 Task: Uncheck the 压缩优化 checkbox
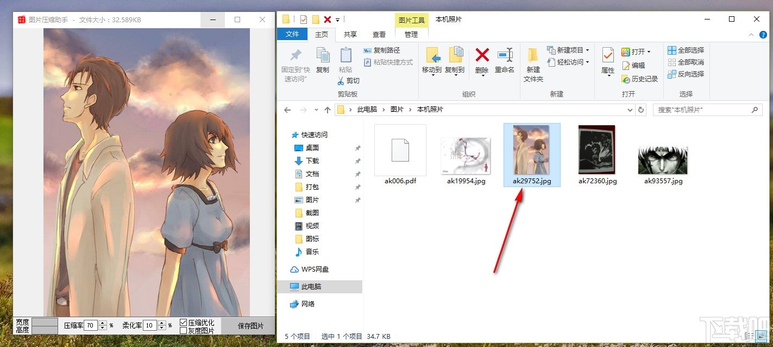[x=183, y=322]
